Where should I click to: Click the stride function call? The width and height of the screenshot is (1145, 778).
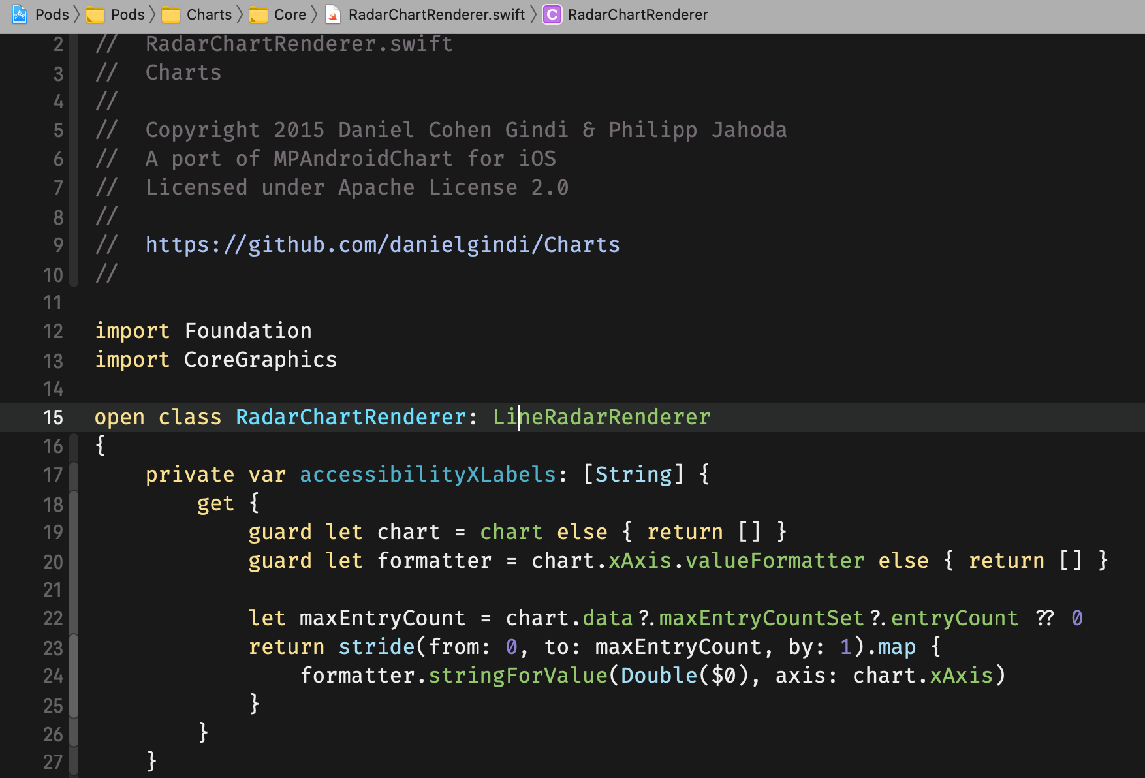(377, 647)
